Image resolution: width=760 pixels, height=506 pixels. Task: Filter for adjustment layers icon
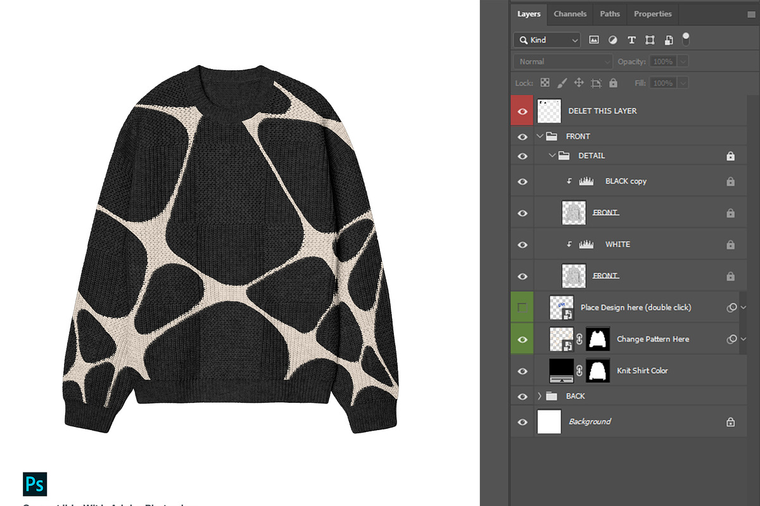pyautogui.click(x=612, y=40)
